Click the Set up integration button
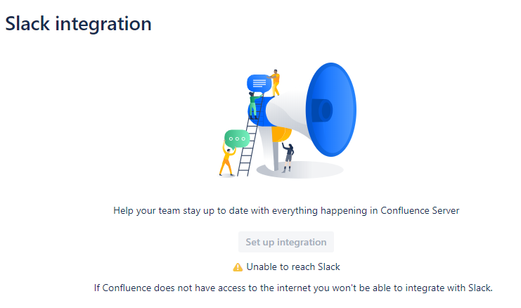 285,242
